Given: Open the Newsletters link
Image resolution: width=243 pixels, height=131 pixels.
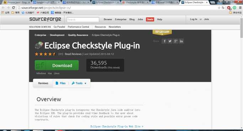Looking at the screenshot, I should point(115,27).
